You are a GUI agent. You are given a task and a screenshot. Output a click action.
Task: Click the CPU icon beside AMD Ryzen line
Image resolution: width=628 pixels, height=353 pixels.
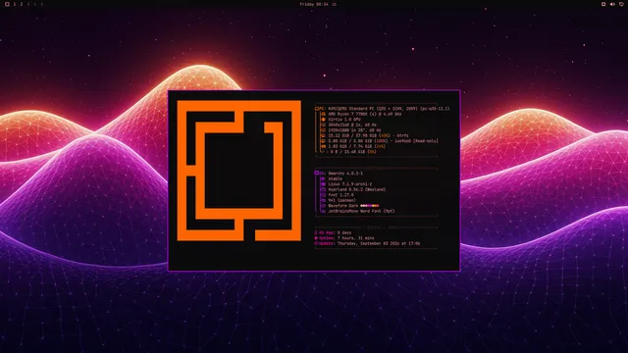(323, 114)
